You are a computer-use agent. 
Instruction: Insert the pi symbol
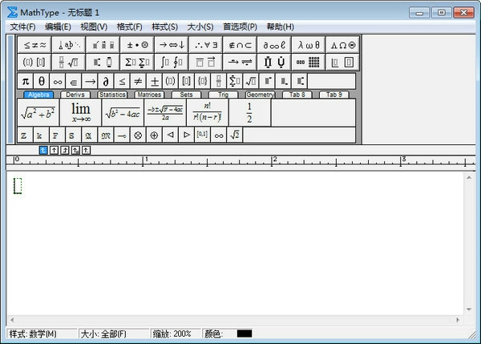[25, 81]
